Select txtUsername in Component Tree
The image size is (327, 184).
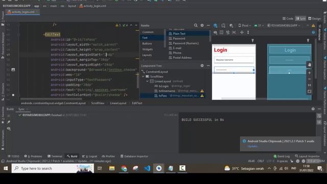(x=167, y=91)
